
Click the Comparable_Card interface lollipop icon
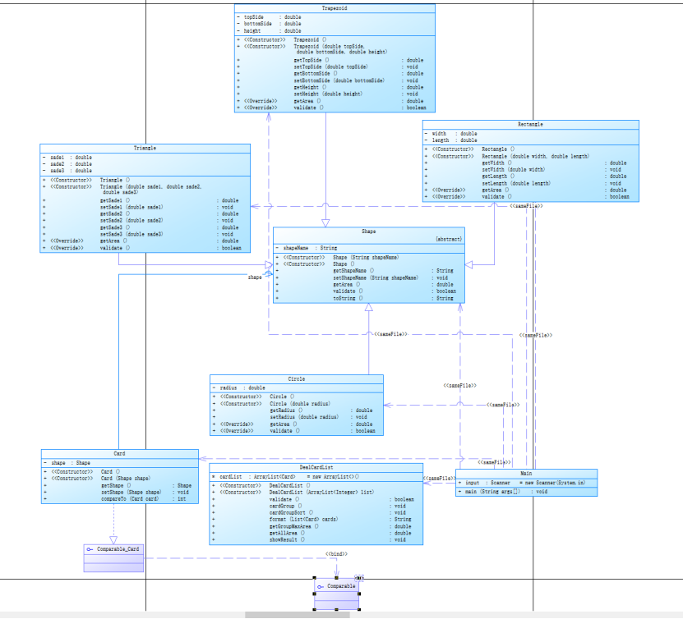click(x=90, y=549)
